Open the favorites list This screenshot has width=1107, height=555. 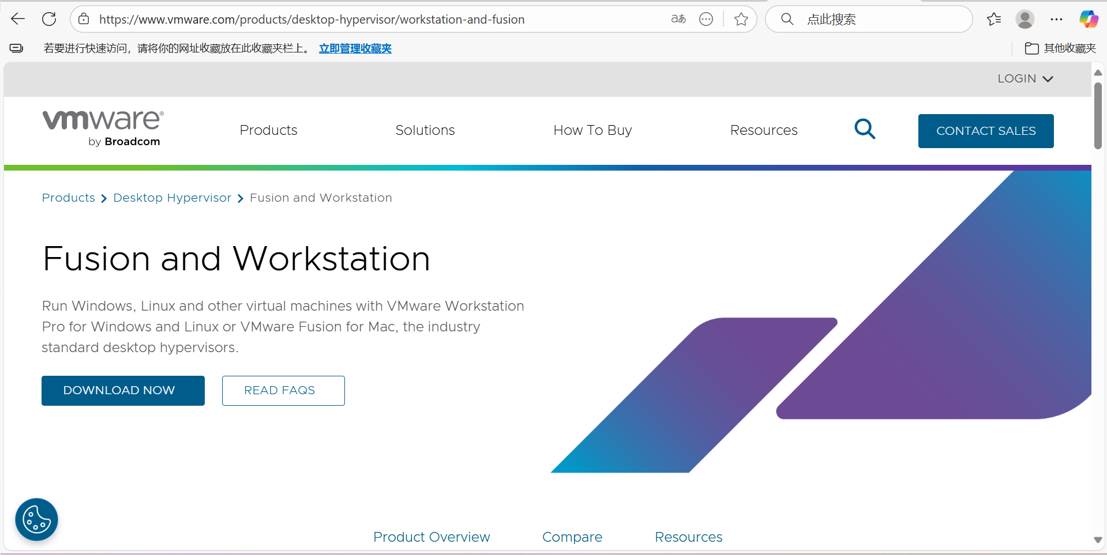[993, 19]
